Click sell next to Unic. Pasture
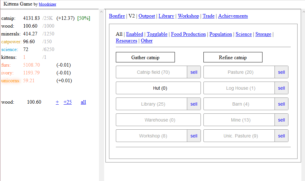This screenshot has width=305, height=181. tap(281, 136)
